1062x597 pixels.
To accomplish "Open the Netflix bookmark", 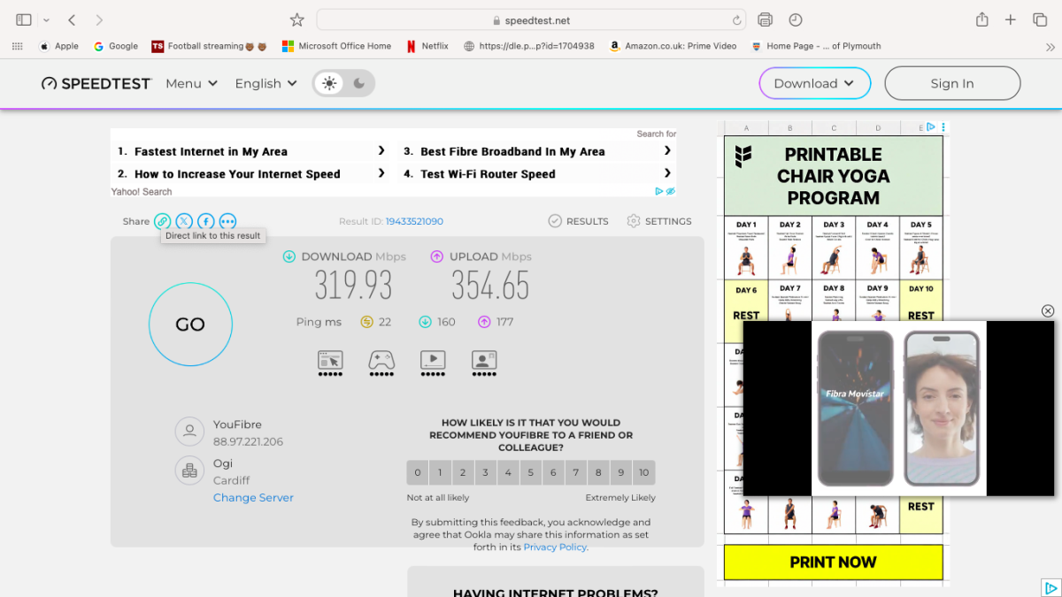I will click(427, 46).
